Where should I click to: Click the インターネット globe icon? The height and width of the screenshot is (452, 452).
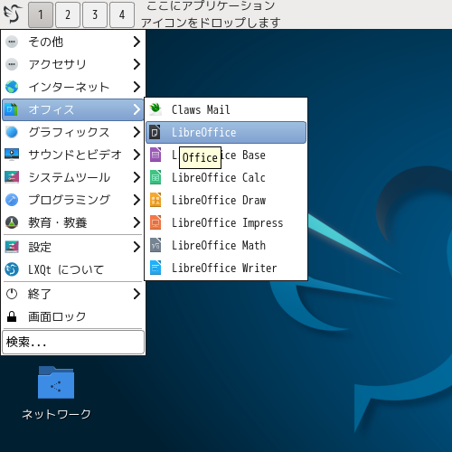12,87
